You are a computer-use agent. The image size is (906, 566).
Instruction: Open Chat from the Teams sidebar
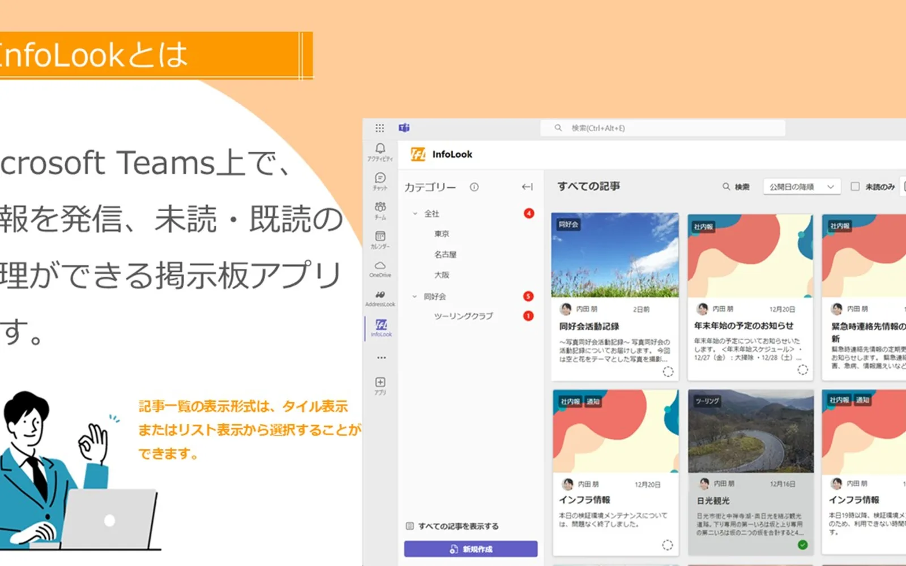click(380, 181)
